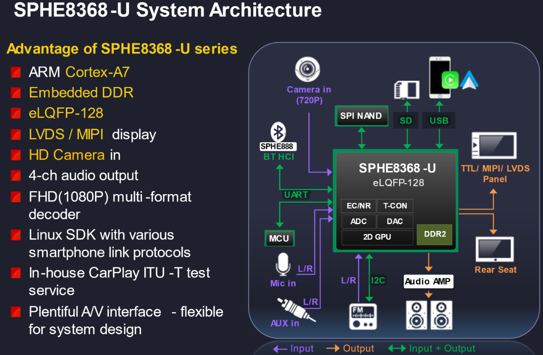Click the Audio AMP box

click(x=428, y=282)
